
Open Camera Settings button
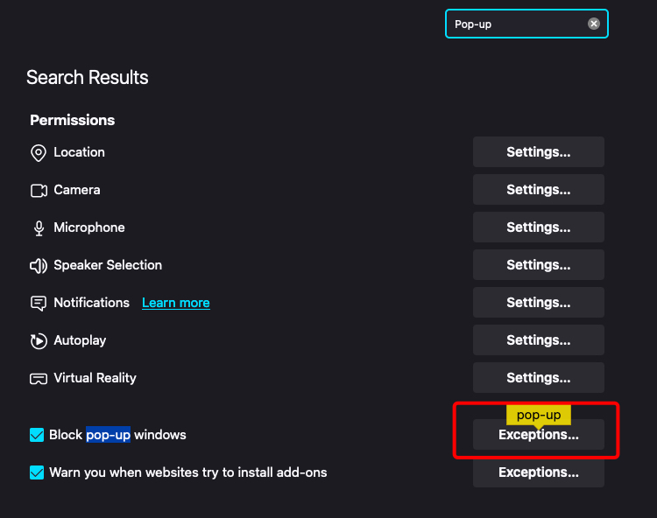coord(539,190)
